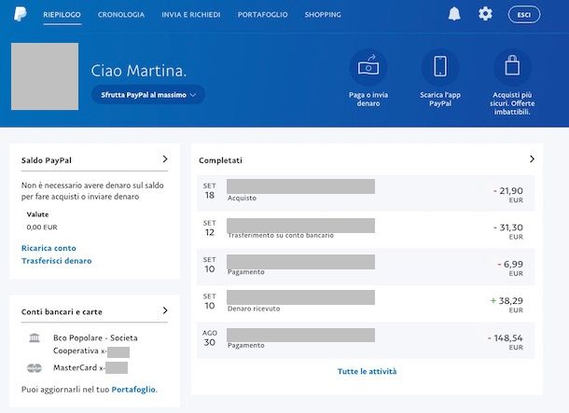This screenshot has height=413, width=569.
Task: Click the shopping bag Acquisti più sicuri icon
Action: [512, 67]
